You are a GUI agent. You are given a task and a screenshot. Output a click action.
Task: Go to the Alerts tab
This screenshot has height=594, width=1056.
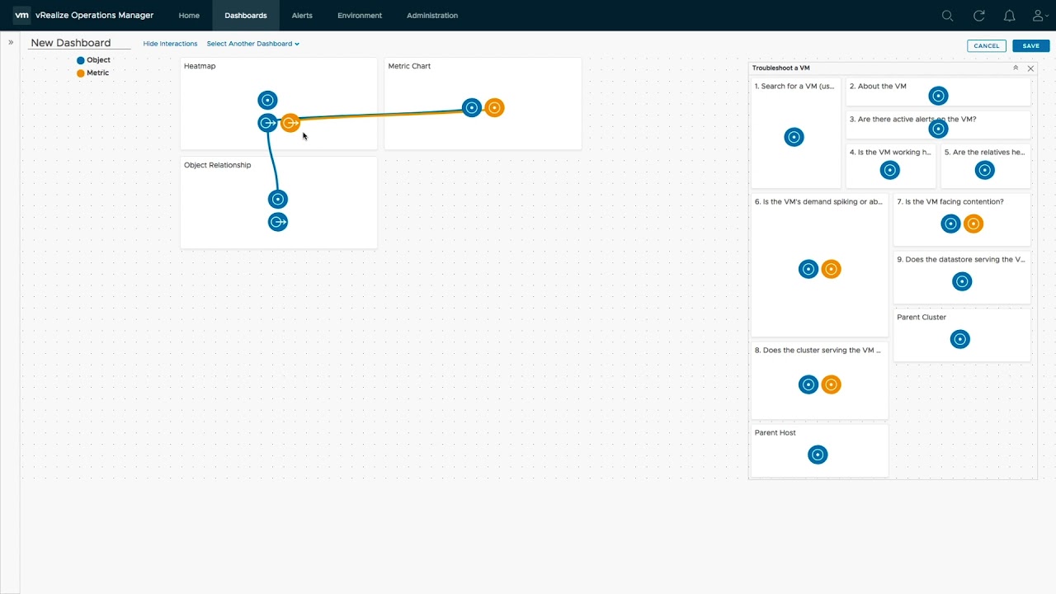(x=302, y=16)
